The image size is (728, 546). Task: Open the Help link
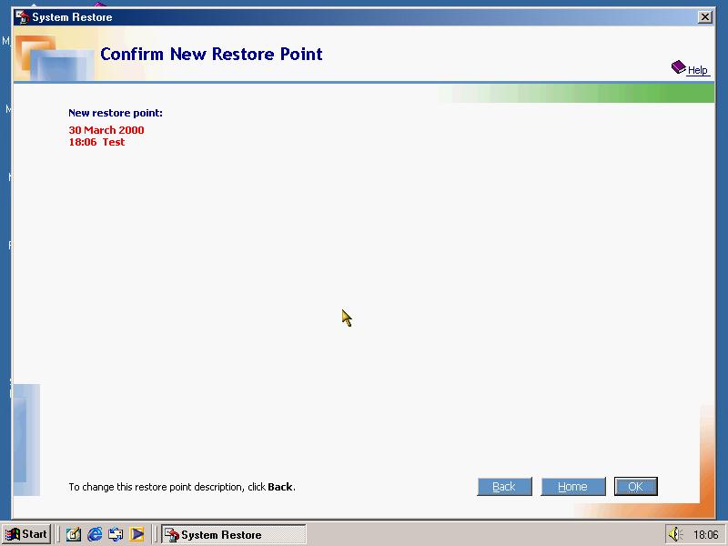point(697,70)
